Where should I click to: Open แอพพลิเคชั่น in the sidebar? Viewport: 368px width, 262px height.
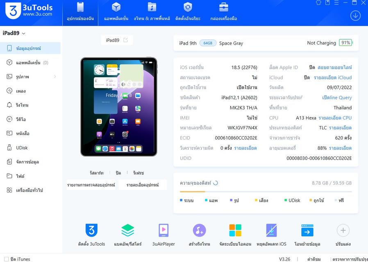pyautogui.click(x=30, y=63)
